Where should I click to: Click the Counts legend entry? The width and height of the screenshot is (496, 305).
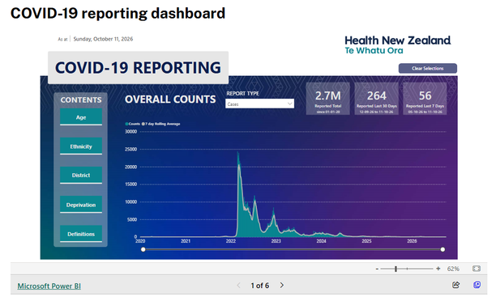133,124
